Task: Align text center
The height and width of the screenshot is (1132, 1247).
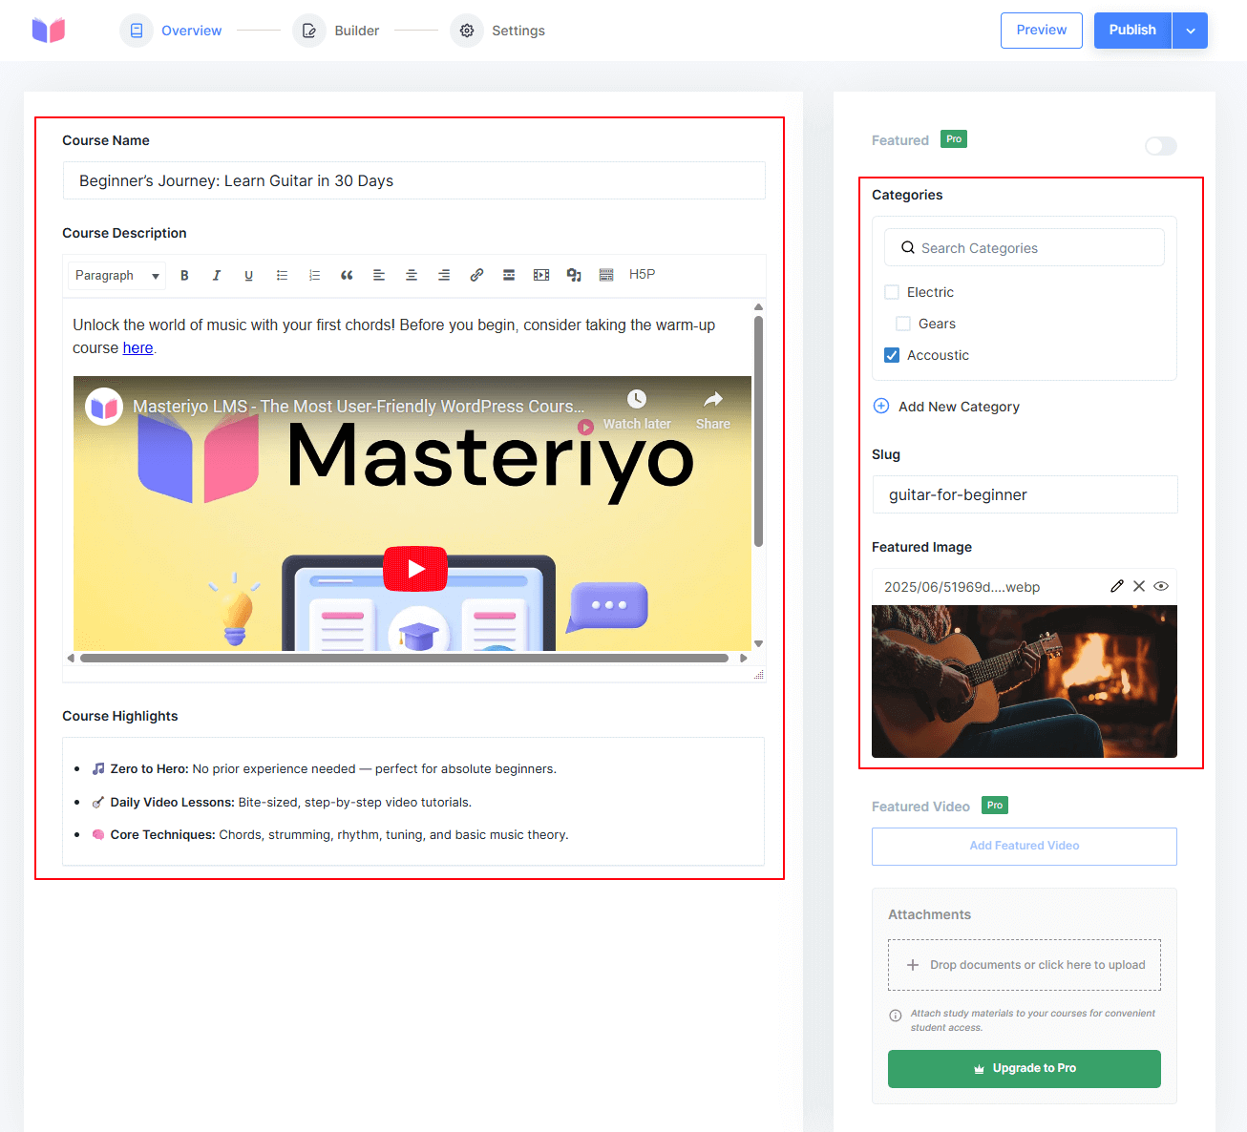Action: click(x=412, y=275)
